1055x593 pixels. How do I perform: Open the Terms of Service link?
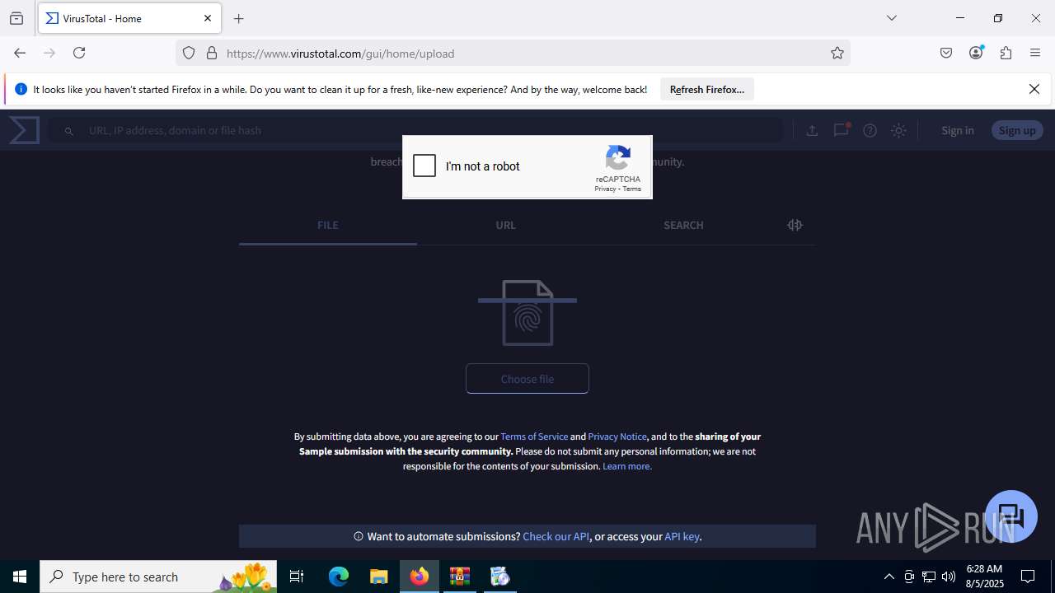coord(534,437)
